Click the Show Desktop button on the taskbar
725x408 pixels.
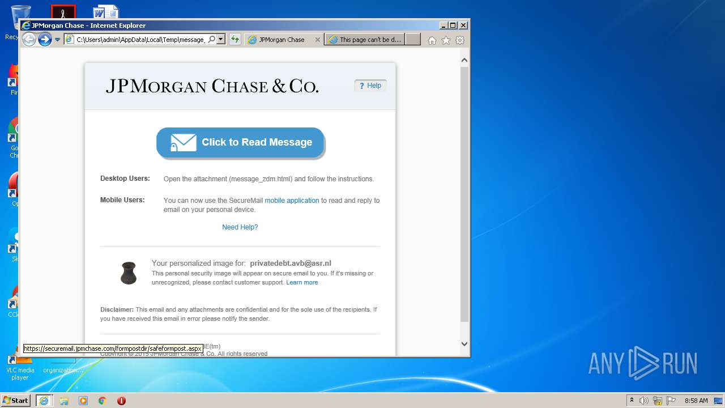click(718, 401)
